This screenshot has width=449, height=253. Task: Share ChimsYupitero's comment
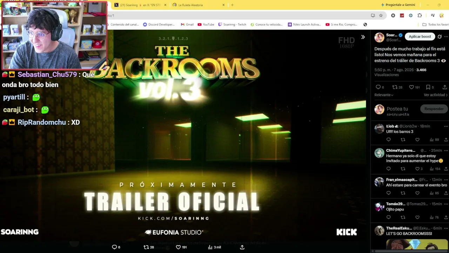(446, 169)
